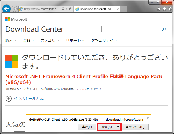
Task: Expand the 購入 menu
Action: pos(10,40)
